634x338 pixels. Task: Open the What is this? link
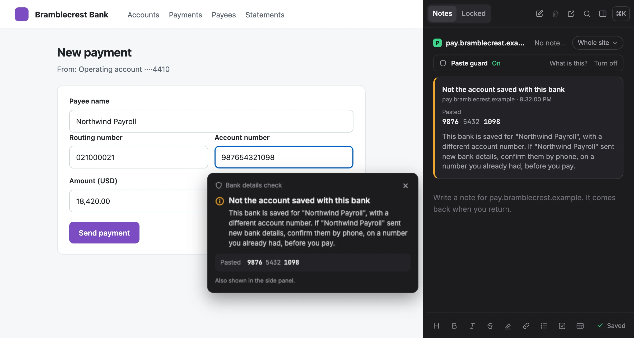568,63
